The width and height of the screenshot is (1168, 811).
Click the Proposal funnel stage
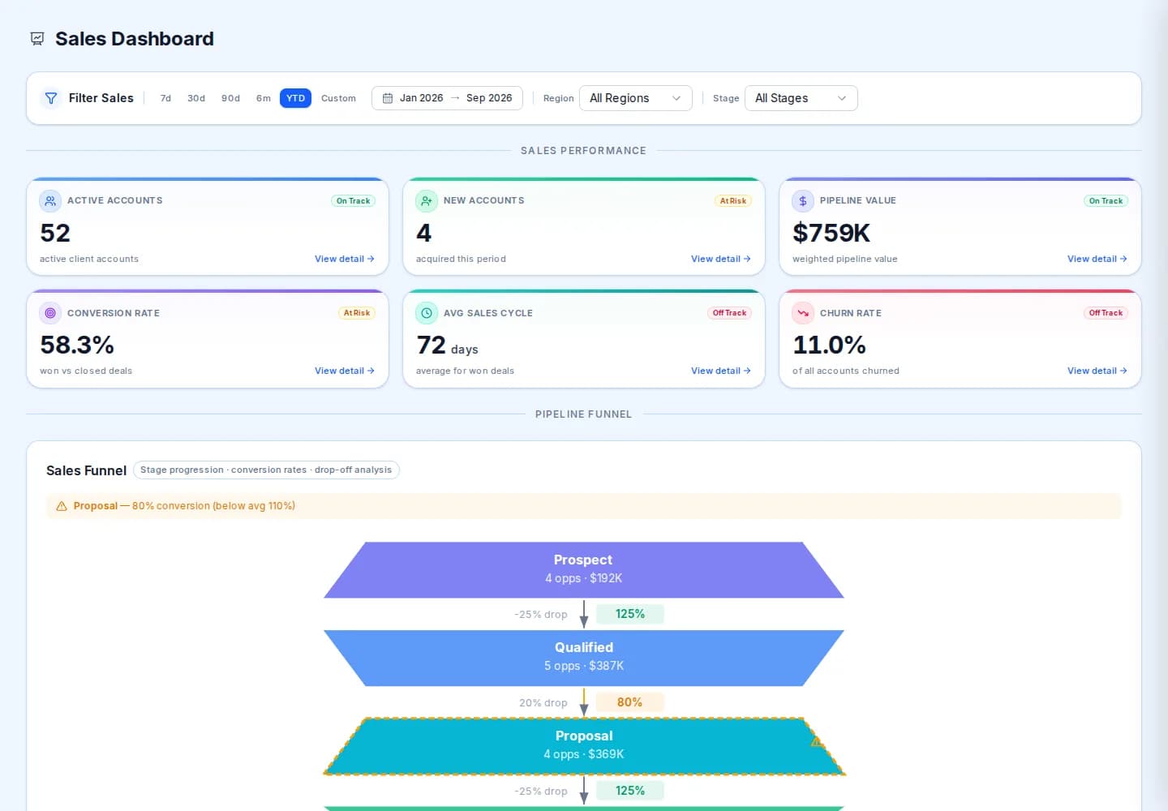584,746
